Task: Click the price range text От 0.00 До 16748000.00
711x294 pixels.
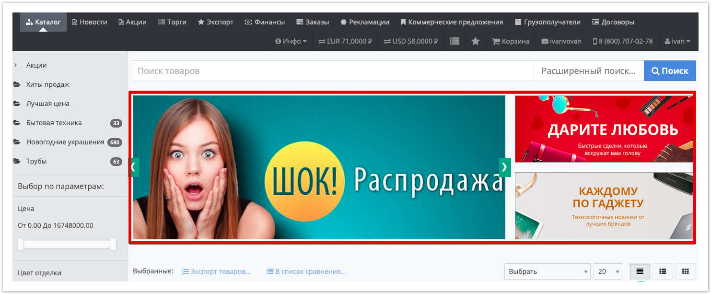Action: click(x=56, y=225)
